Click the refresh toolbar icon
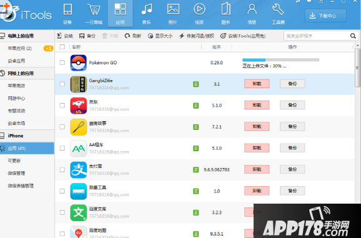The height and width of the screenshot is (238, 361). (127, 36)
